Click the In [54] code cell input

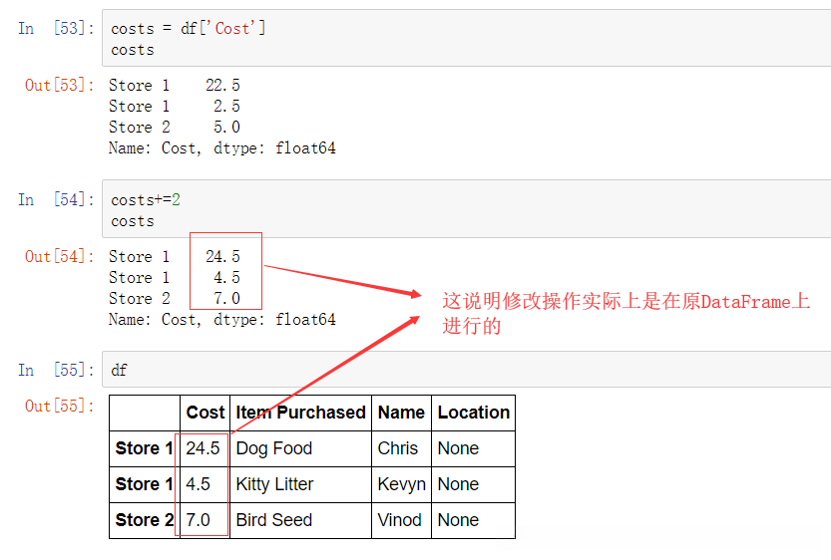[x=467, y=209]
